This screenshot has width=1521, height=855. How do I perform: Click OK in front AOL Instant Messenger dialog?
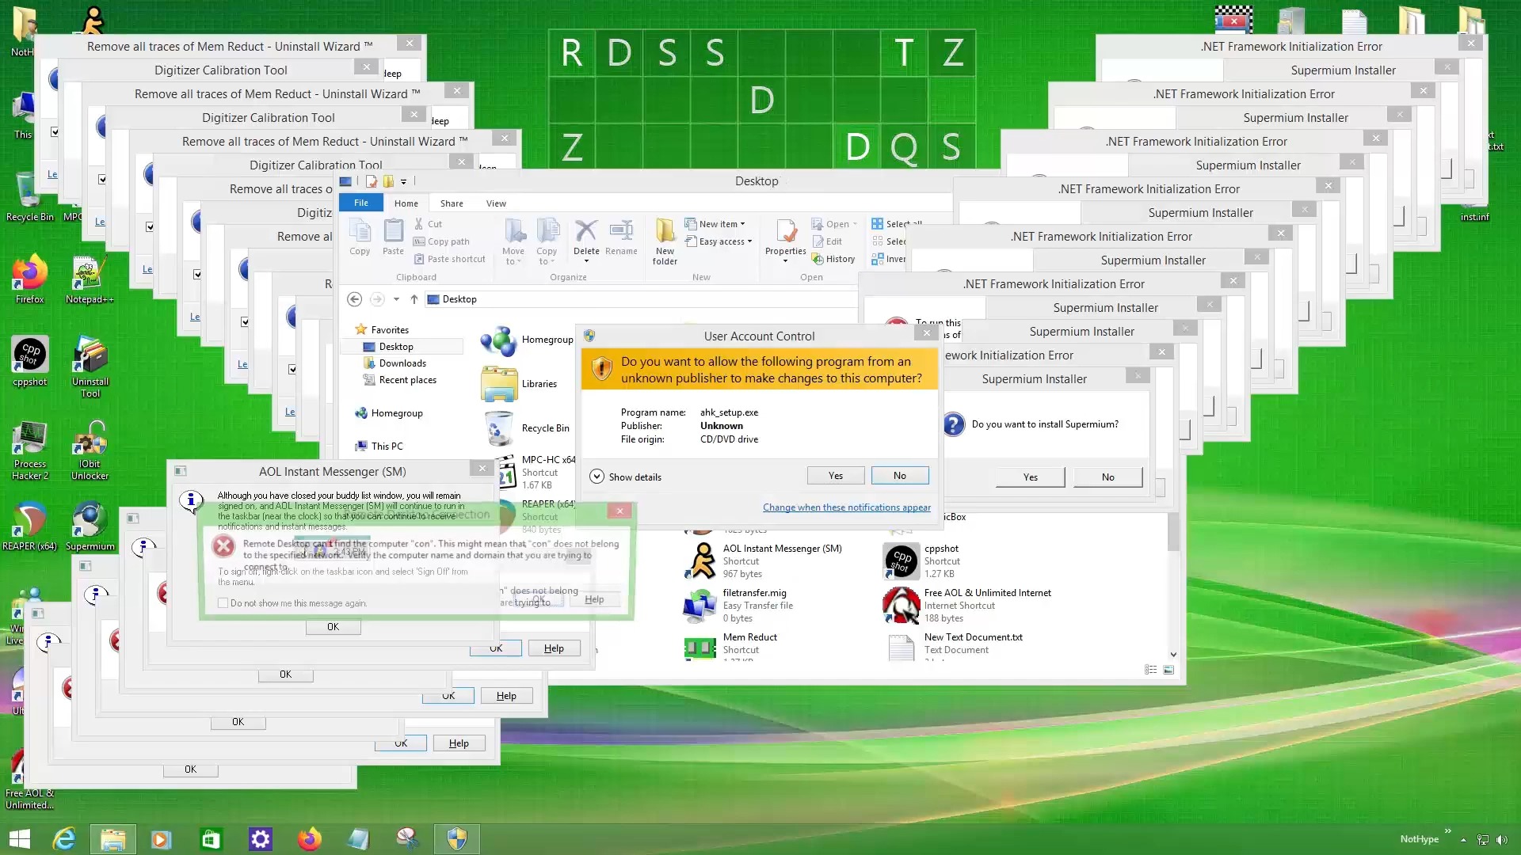point(333,627)
